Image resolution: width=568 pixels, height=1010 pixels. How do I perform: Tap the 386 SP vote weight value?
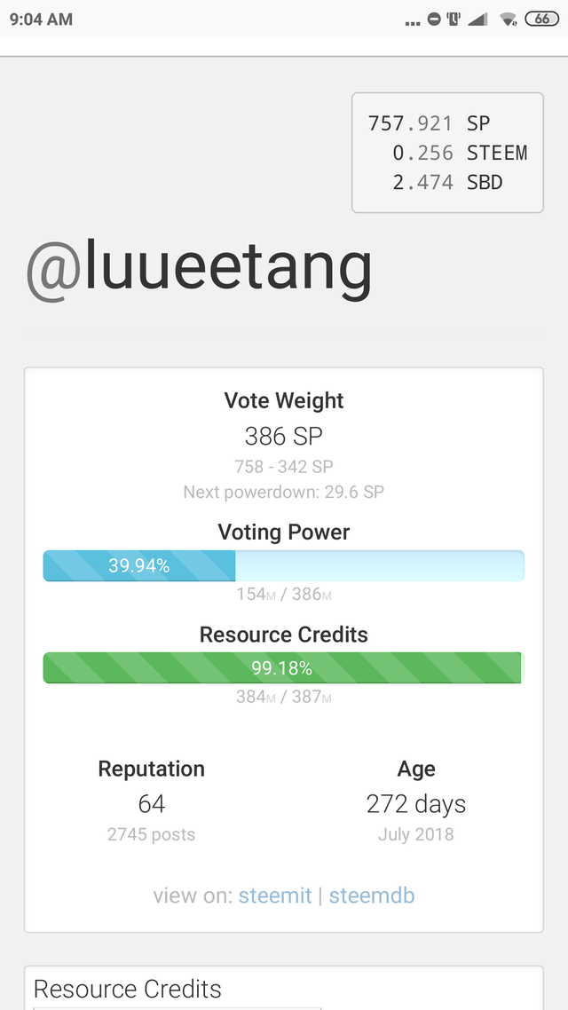click(284, 436)
